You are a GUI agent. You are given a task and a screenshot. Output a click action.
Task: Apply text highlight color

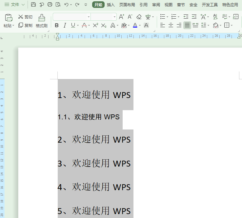click(124, 25)
